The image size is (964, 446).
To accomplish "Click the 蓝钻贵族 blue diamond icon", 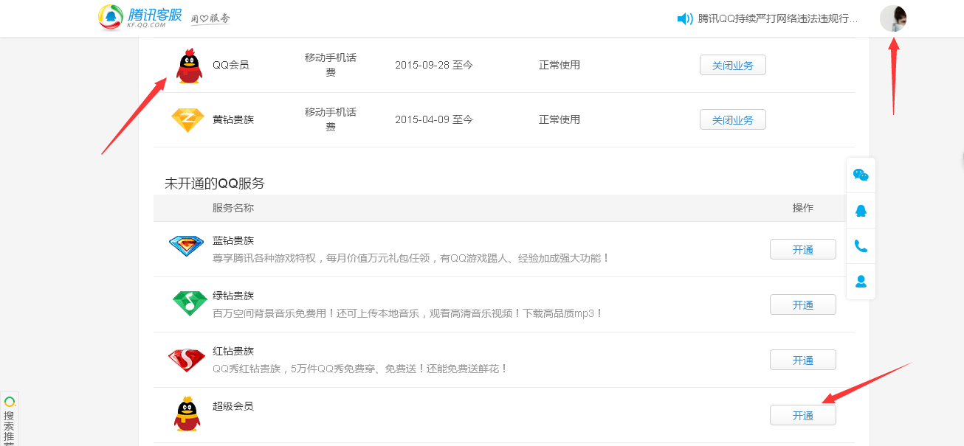I will [186, 246].
